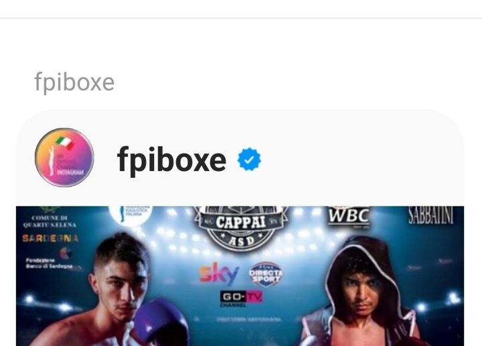
Task: Click the Directa Sport logo
Action: click(266, 274)
